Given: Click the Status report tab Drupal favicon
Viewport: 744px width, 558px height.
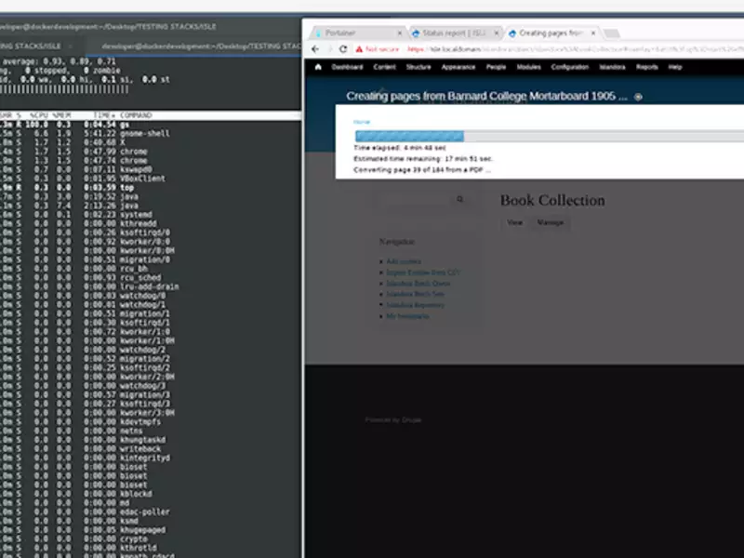Looking at the screenshot, I should pyautogui.click(x=416, y=33).
